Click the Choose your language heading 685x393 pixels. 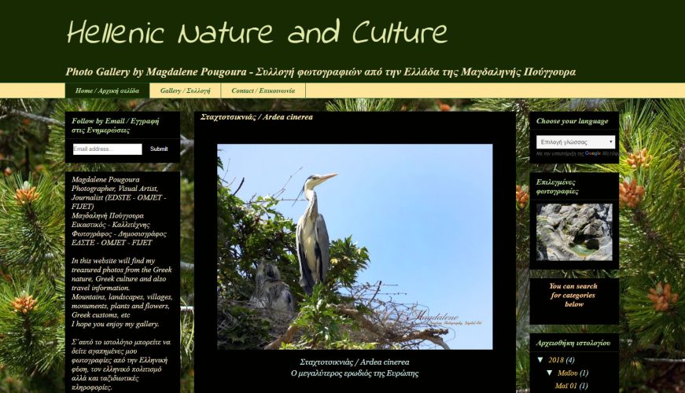pos(572,121)
